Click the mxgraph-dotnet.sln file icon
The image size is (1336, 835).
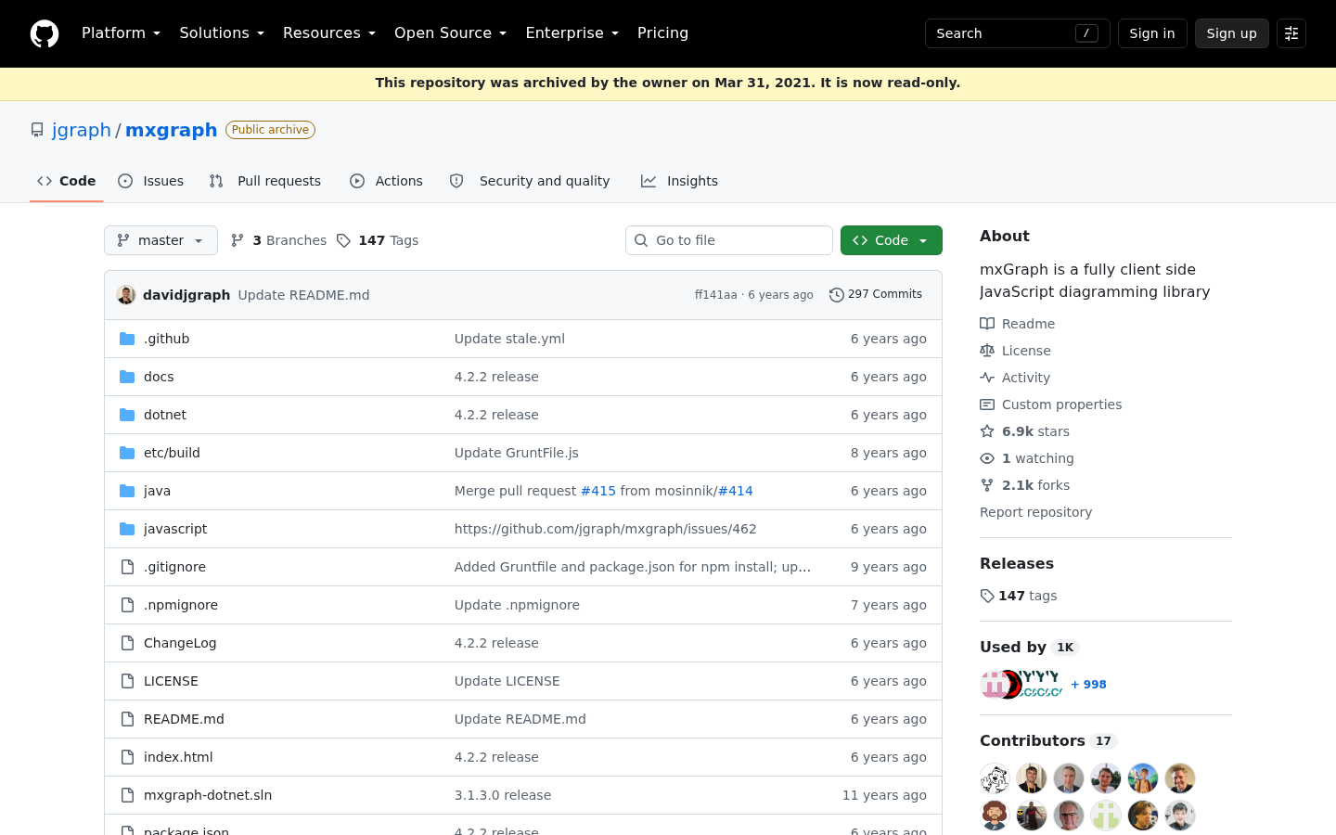click(x=127, y=795)
